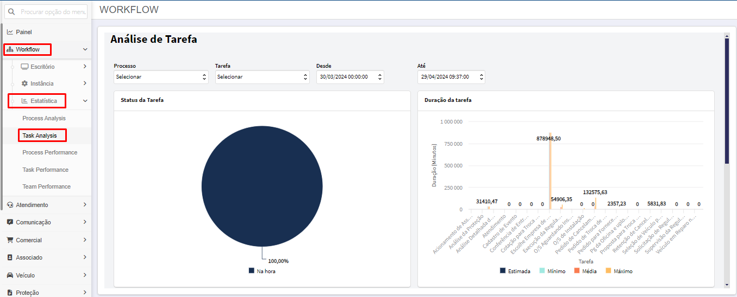Click the Veículo car icon
737x297 pixels.
click(10, 275)
